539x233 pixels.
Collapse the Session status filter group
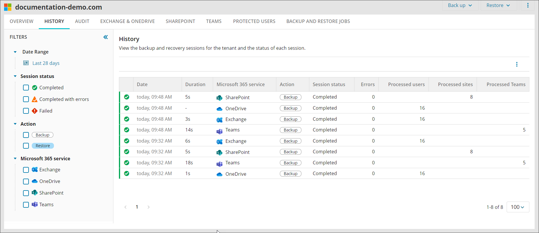click(15, 76)
